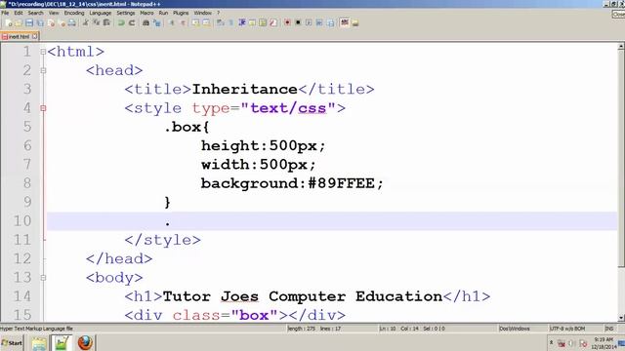
Task: Open Firefox from the taskbar
Action: [x=85, y=342]
